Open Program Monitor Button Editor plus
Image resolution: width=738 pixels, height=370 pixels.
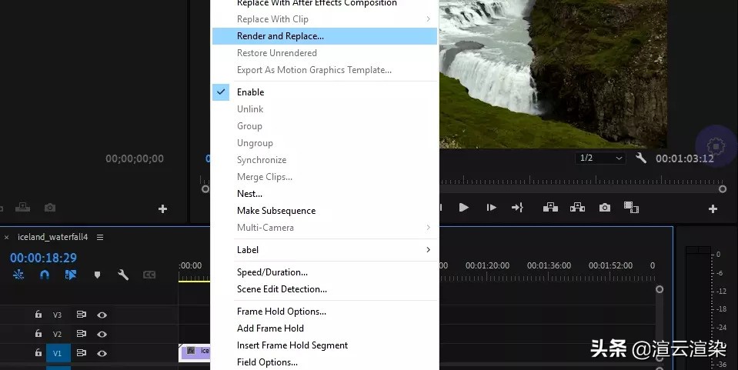pos(713,208)
